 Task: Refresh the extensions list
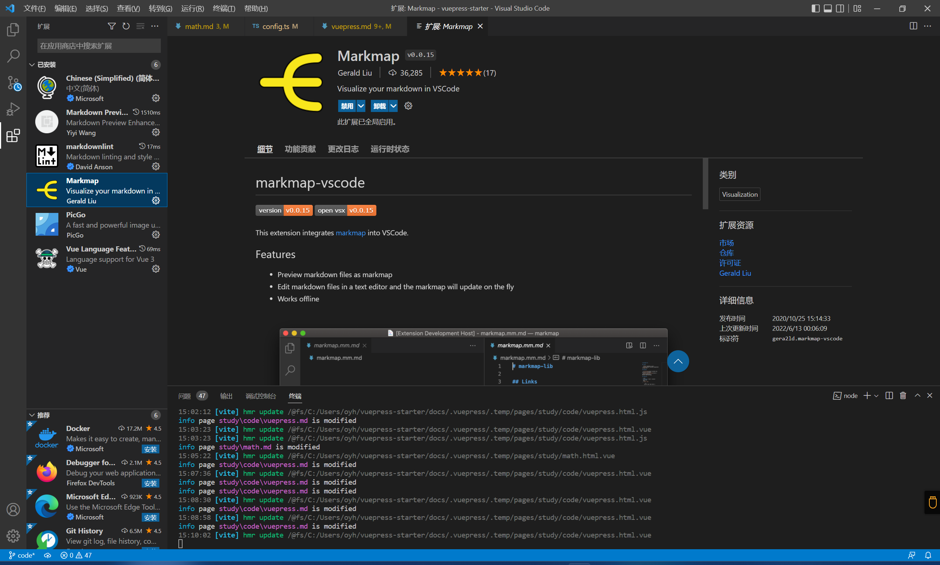[x=126, y=26]
